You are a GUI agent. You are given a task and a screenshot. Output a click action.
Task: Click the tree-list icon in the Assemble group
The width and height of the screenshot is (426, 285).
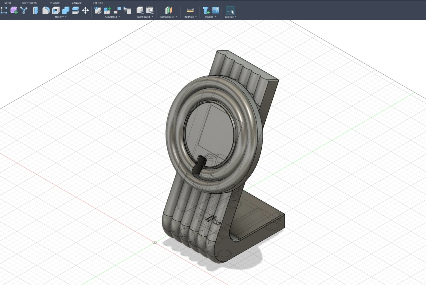(127, 10)
